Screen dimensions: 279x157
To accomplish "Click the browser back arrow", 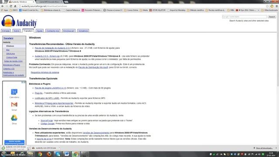I will click(x=3, y=6).
